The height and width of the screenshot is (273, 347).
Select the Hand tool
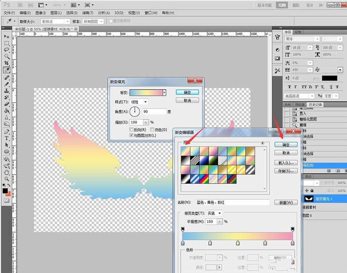7,172
